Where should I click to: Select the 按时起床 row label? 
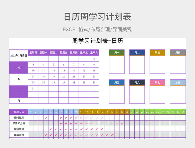point(19,117)
